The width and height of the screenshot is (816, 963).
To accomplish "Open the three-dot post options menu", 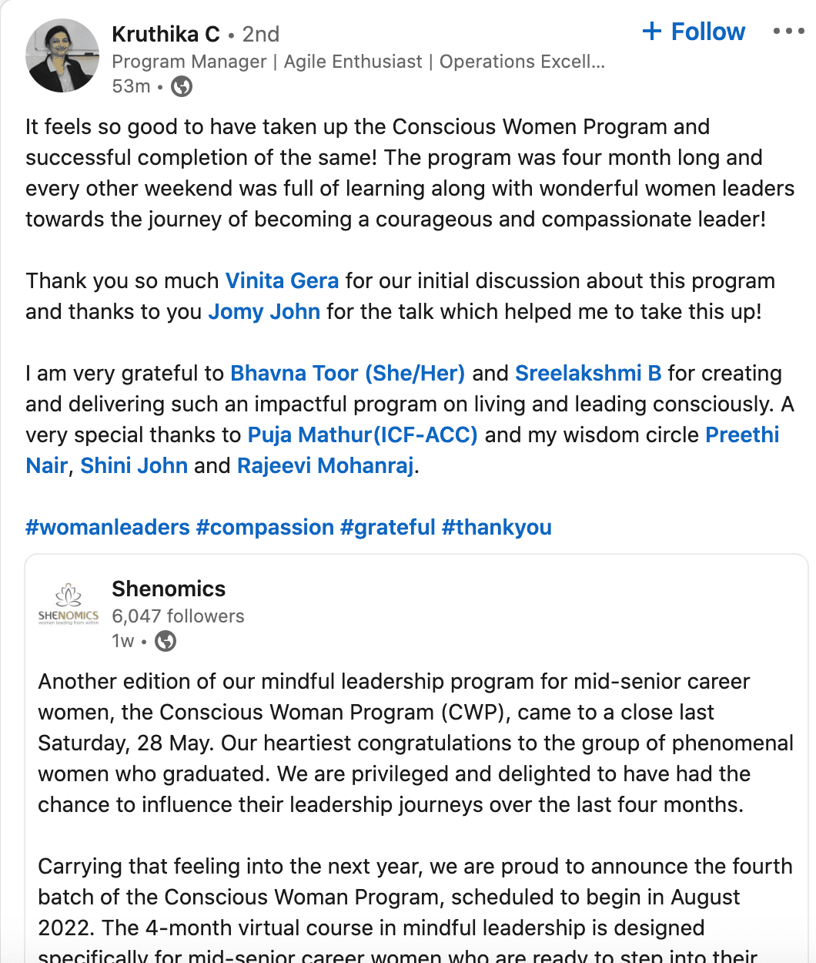I will 788,32.
